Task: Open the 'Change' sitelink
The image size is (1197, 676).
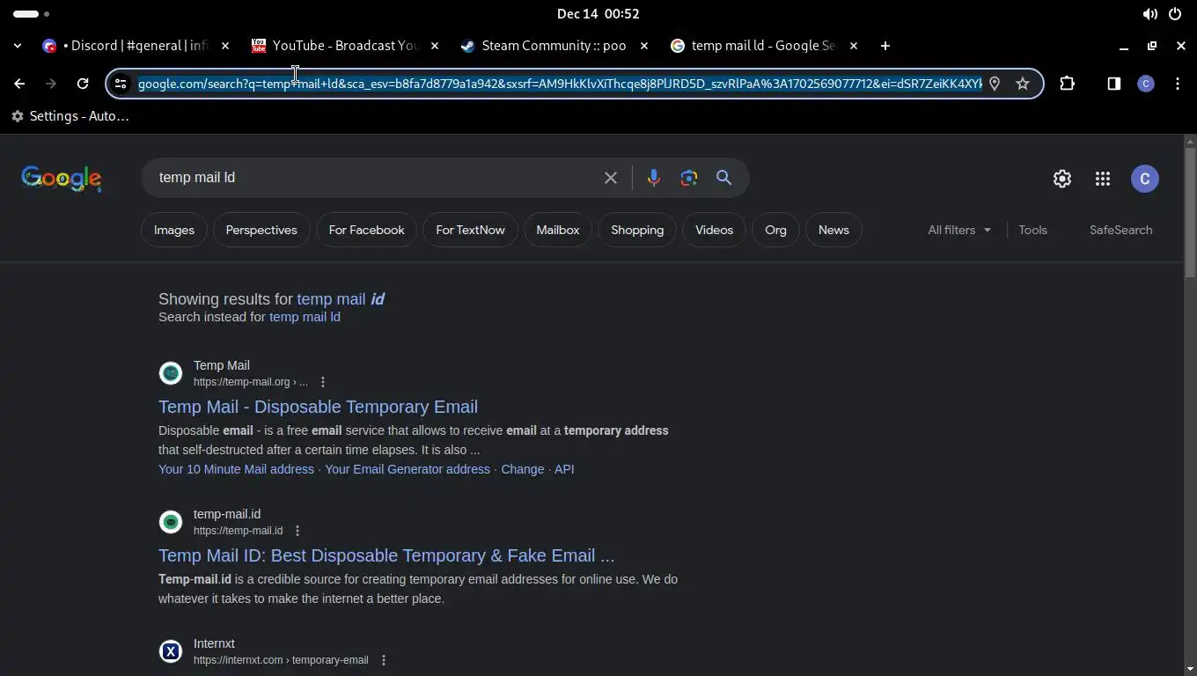Action: point(523,469)
